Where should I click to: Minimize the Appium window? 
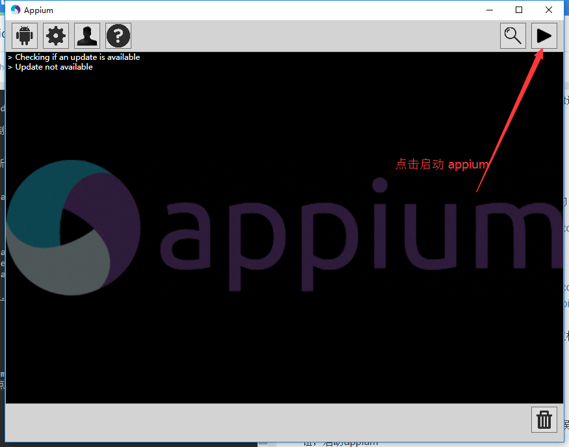click(x=490, y=10)
